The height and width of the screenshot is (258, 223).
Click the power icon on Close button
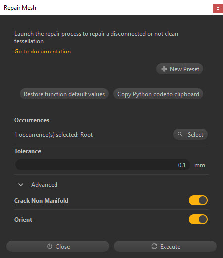tap(50, 246)
